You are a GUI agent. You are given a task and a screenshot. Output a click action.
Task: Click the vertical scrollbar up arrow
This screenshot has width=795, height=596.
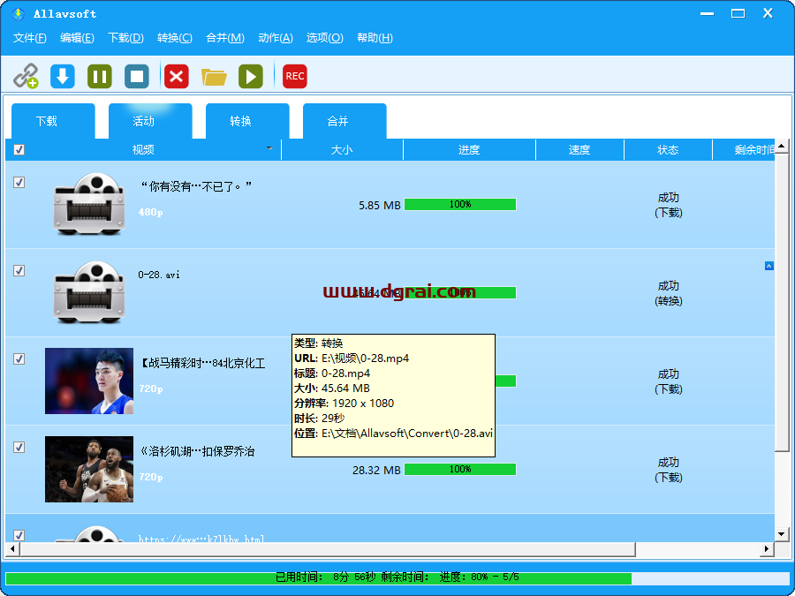782,147
